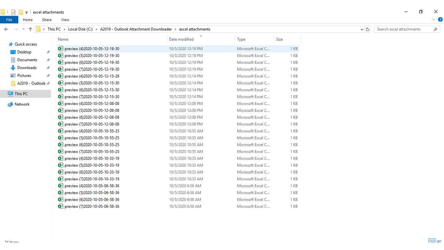Click date cell of preview (6)2020-10-05-10-55-25
This screenshot has height=250, width=444.
pos(186,145)
